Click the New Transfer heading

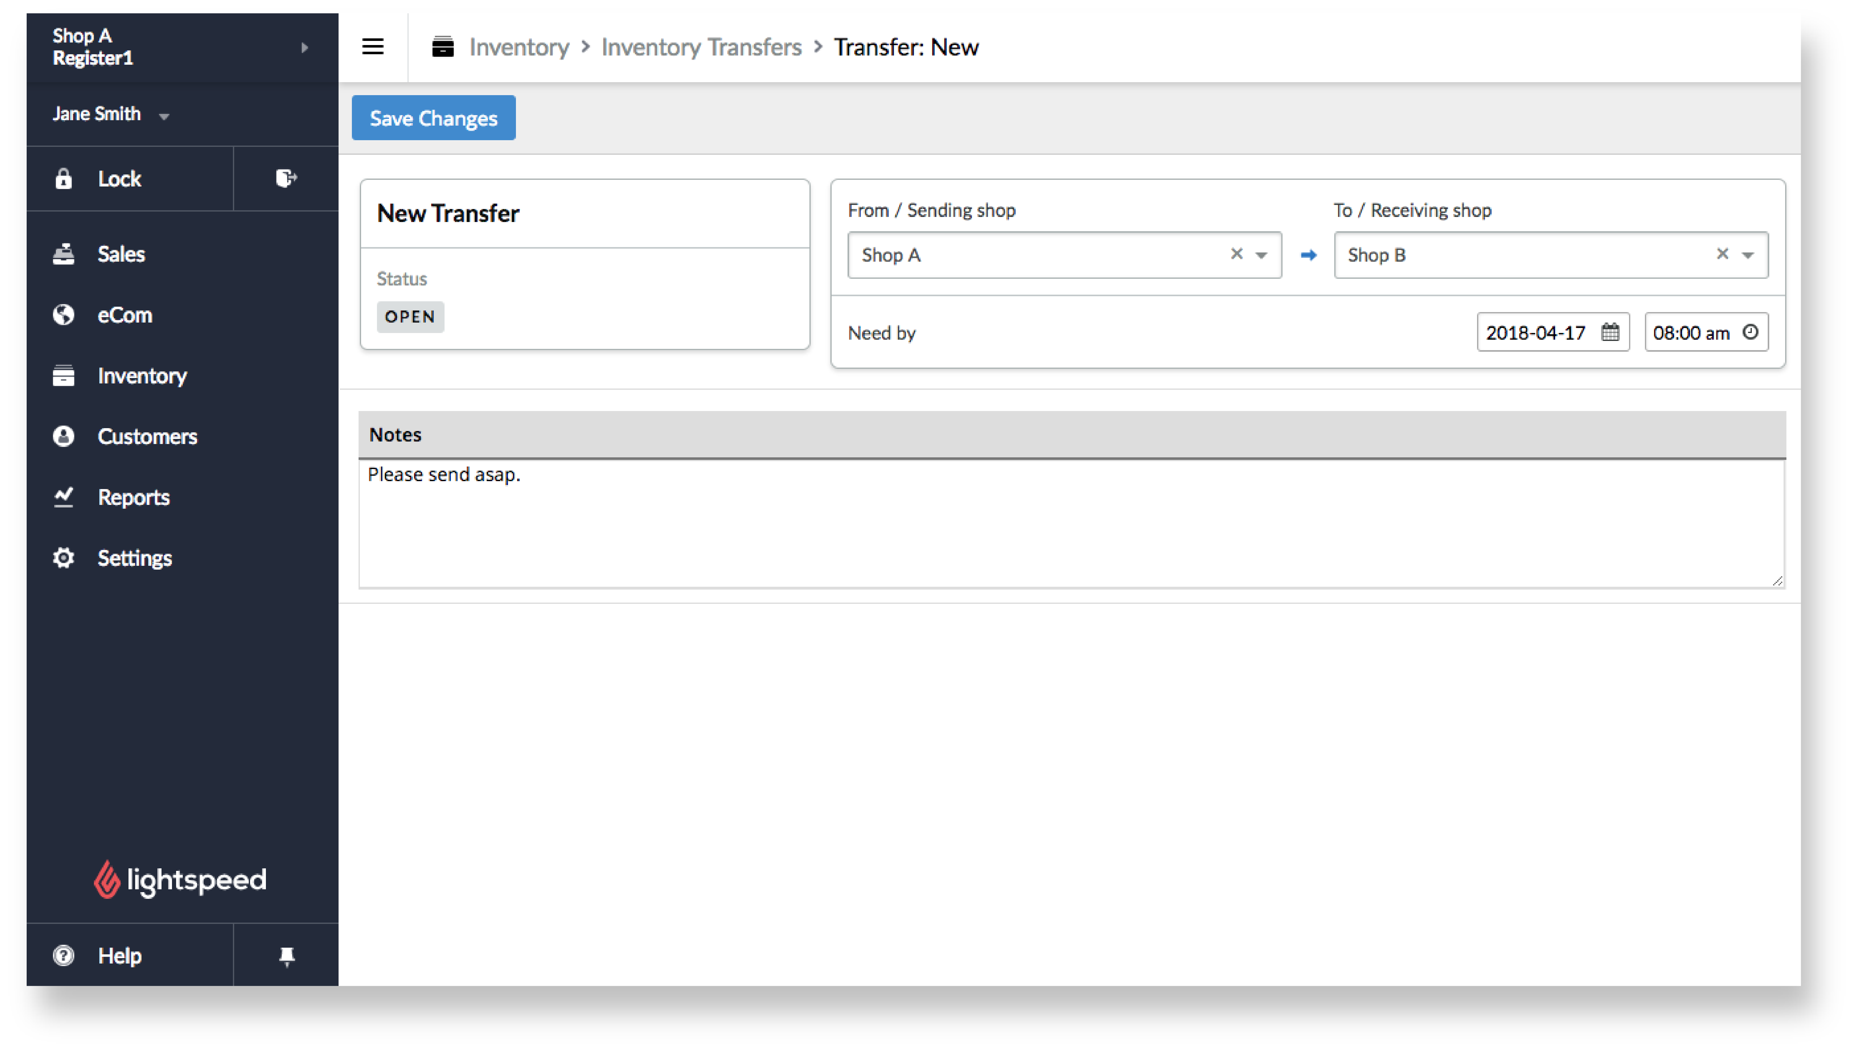point(447,213)
